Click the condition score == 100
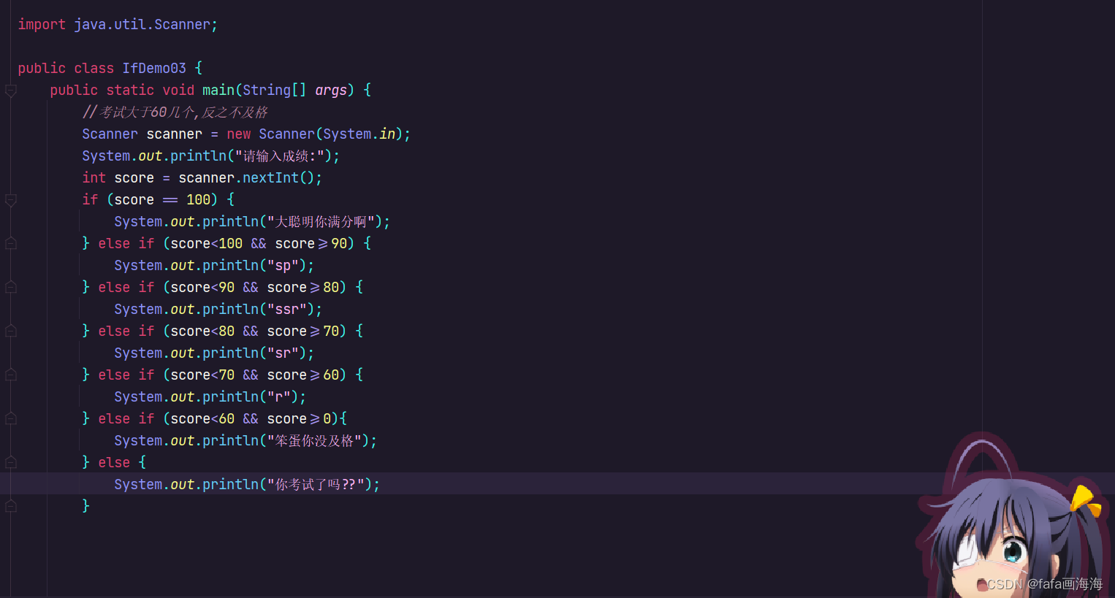This screenshot has width=1115, height=598. (x=167, y=199)
